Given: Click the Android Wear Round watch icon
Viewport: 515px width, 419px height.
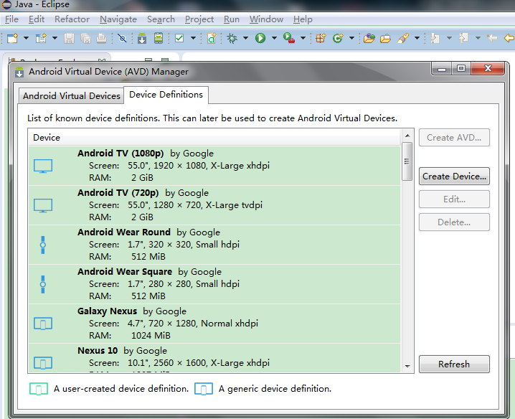Looking at the screenshot, I should tap(43, 245).
